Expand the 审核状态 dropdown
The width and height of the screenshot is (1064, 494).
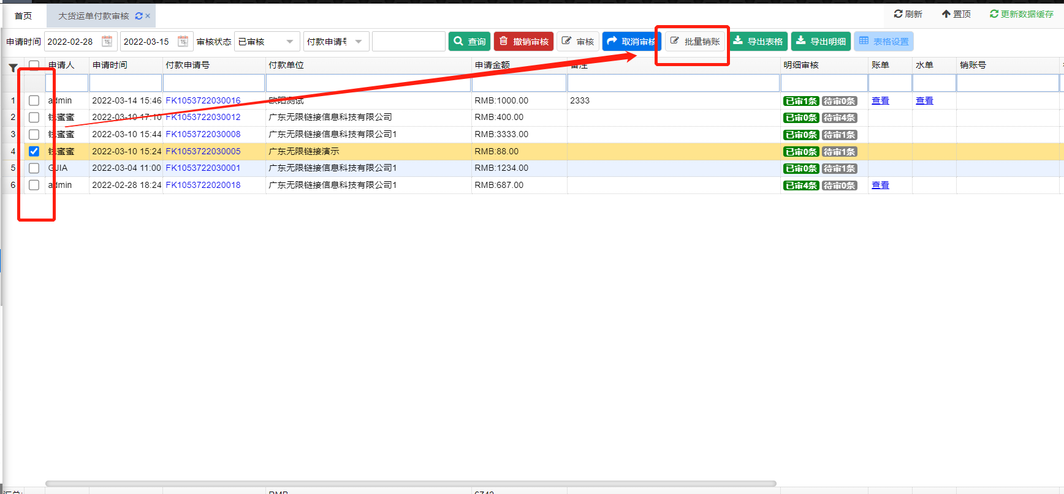pos(289,41)
